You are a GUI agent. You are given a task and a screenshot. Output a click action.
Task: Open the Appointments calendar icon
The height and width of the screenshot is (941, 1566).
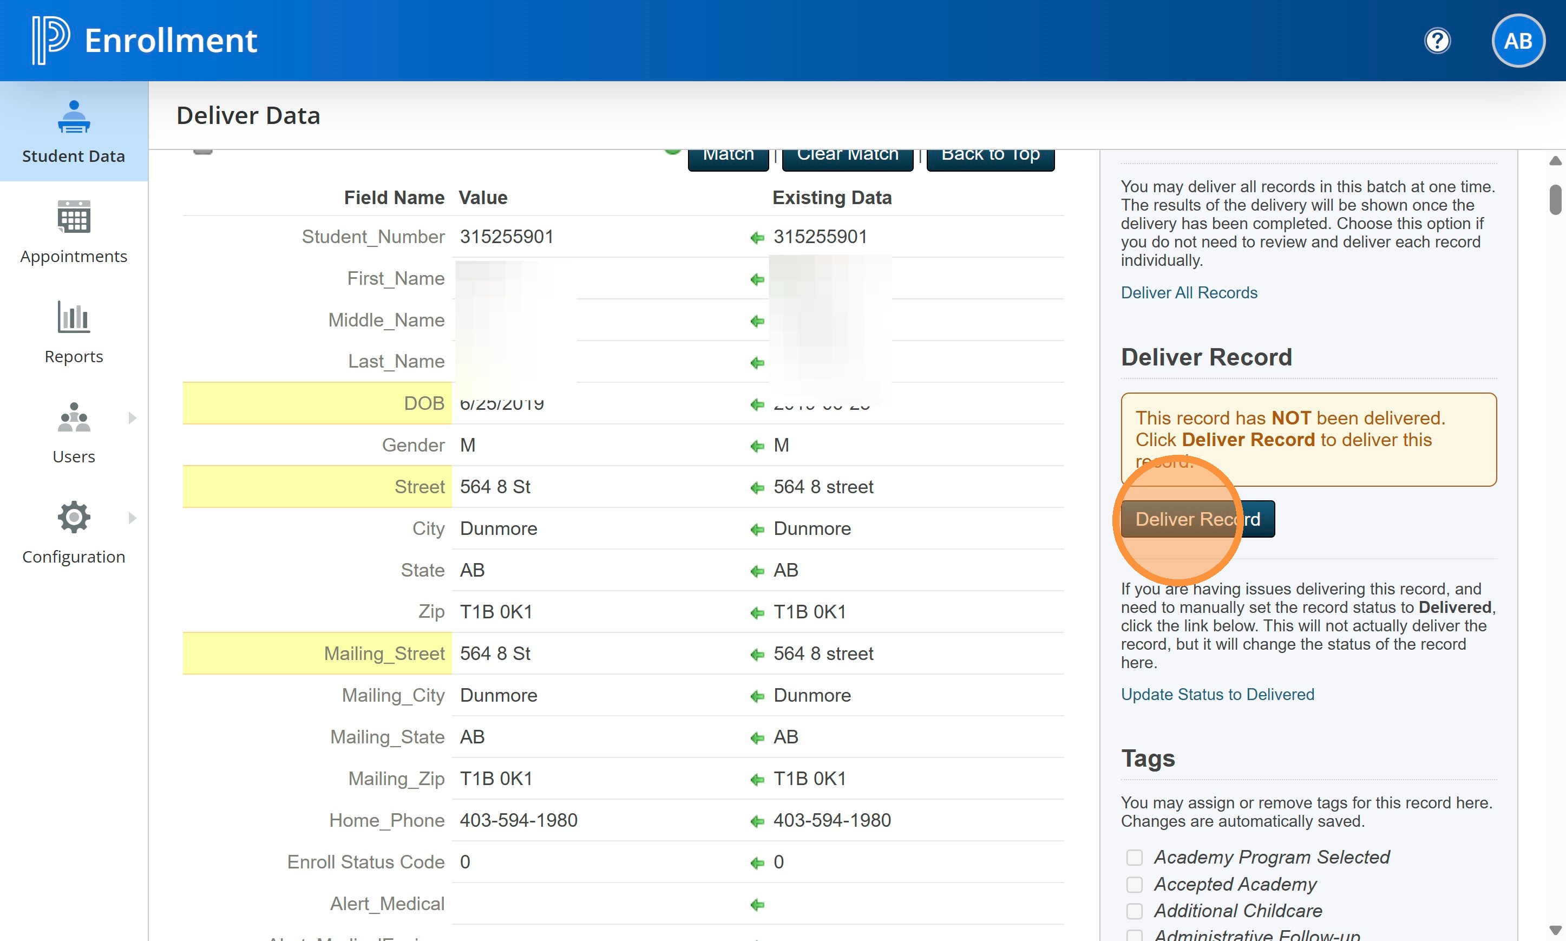tap(74, 218)
